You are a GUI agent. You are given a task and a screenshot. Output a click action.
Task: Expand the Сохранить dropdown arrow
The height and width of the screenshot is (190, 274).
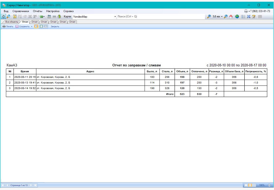click(x=32, y=26)
